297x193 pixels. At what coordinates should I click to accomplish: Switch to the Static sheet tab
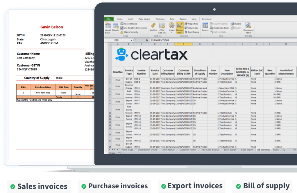click(276, 150)
